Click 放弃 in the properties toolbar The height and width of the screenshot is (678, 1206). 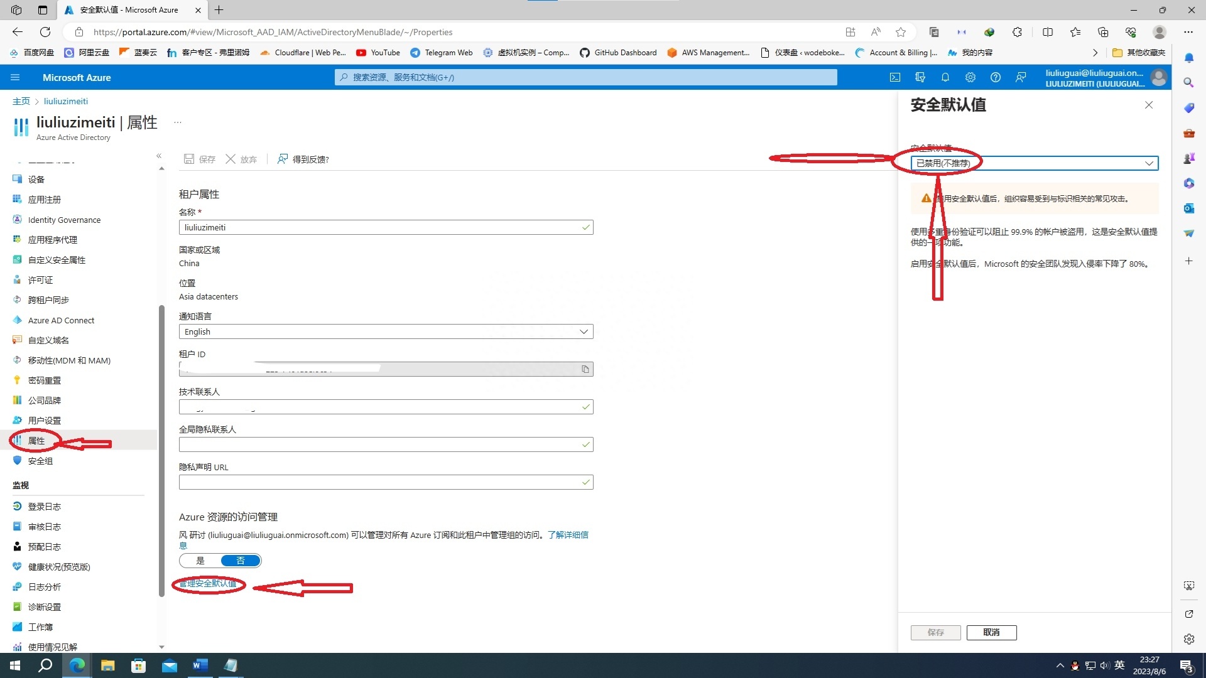[x=242, y=159]
